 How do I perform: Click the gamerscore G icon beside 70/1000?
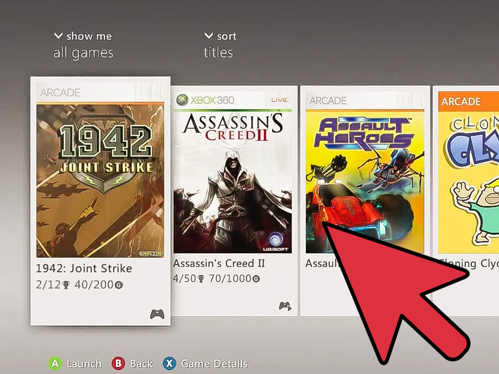256,279
